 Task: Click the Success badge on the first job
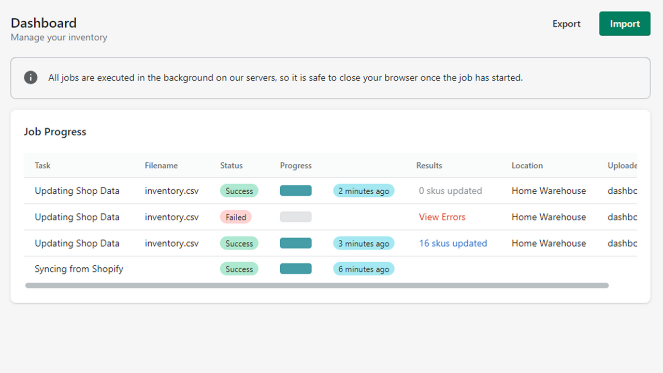point(239,191)
